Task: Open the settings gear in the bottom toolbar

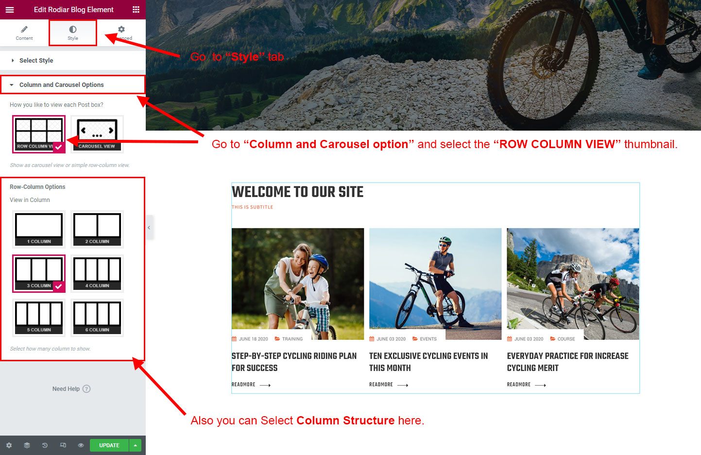Action: pos(9,445)
